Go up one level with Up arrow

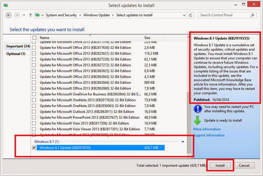tap(30, 15)
